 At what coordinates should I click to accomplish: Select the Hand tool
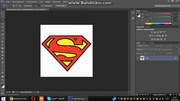tap(3, 77)
